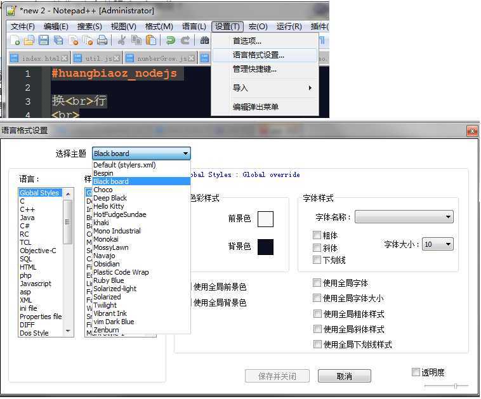Screen dimensions: 481x399
Task: Switch to the index.html tab
Action: tap(39, 58)
